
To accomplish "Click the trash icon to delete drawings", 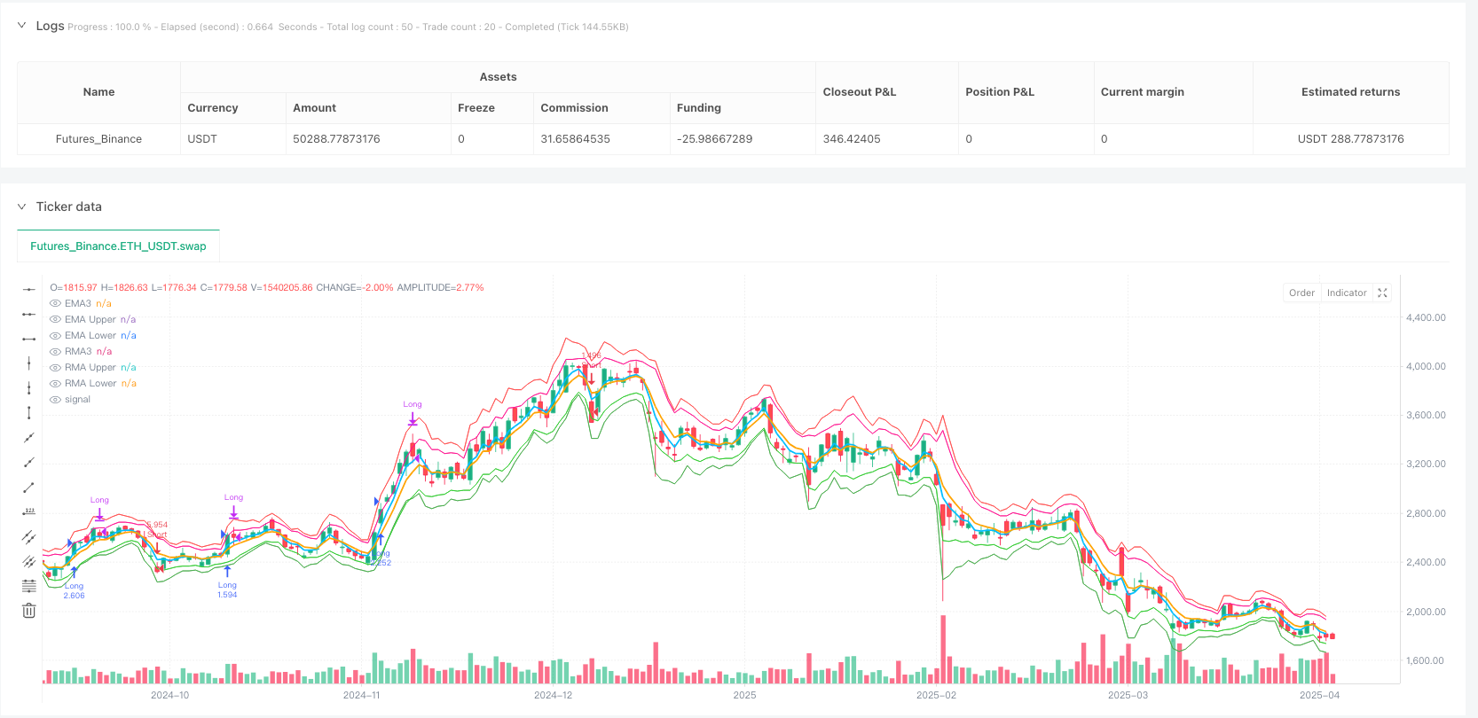I will point(28,611).
